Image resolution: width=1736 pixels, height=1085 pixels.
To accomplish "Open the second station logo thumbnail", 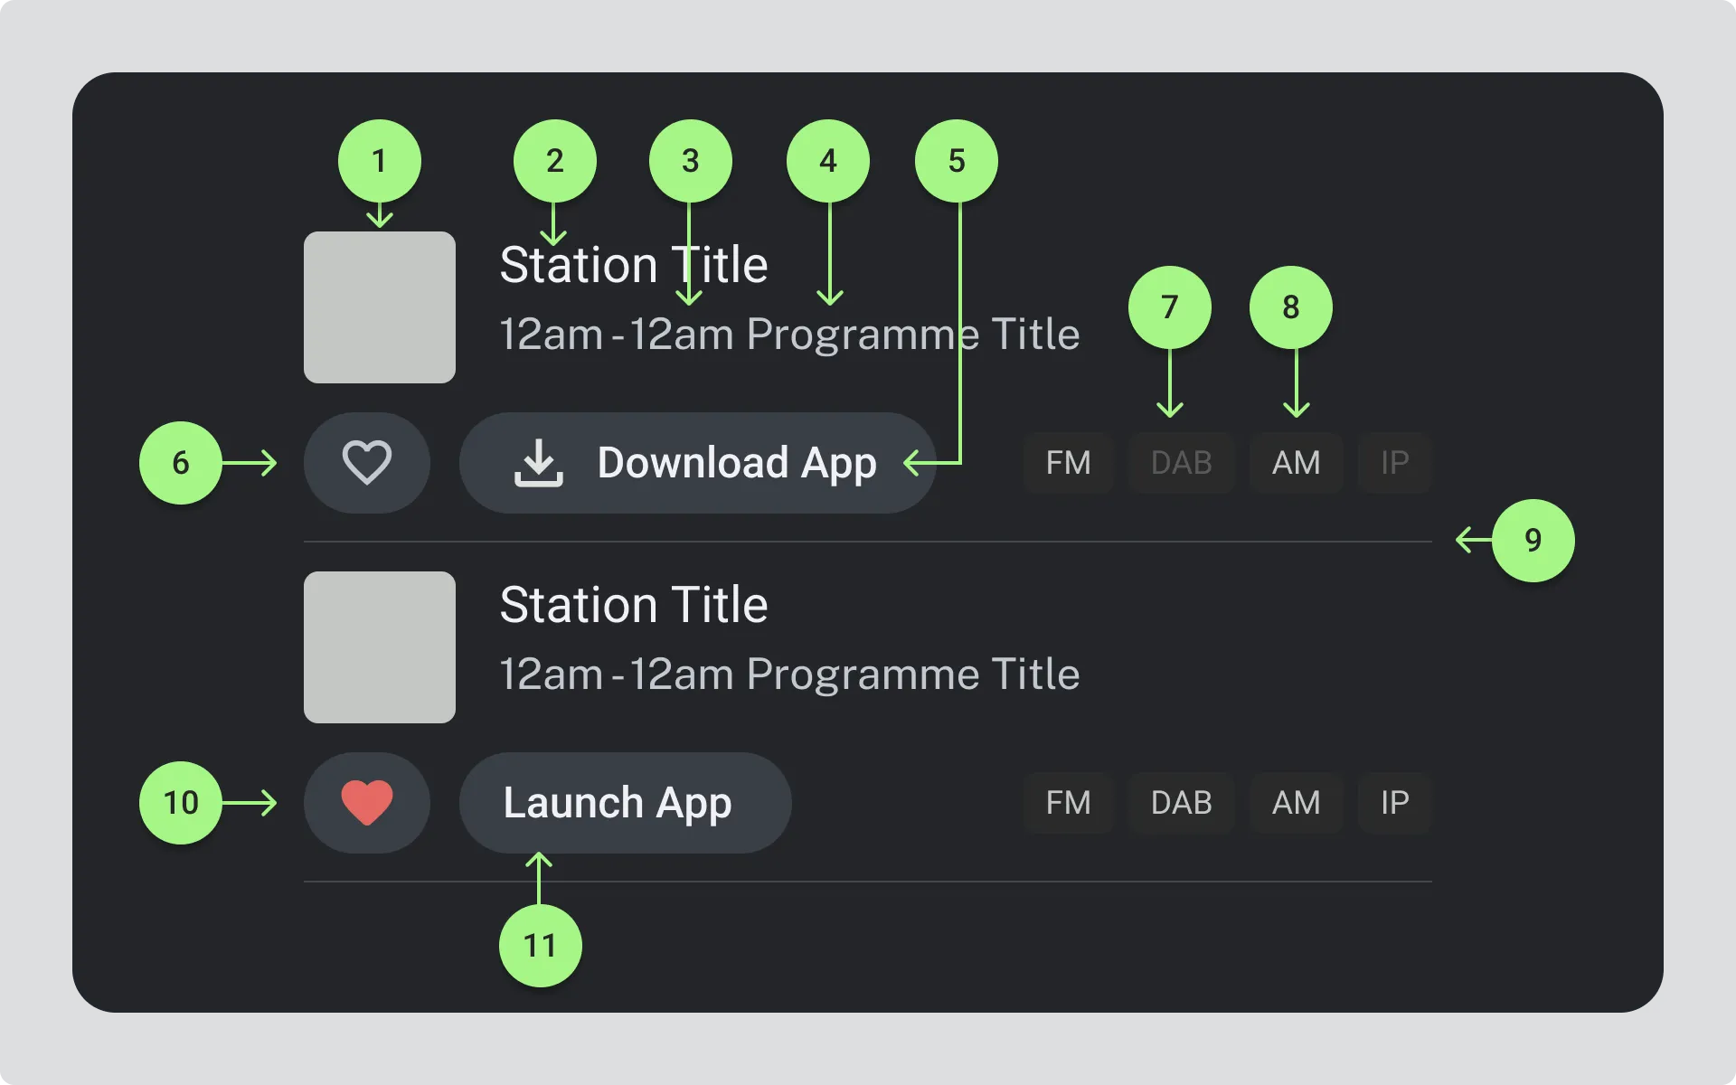I will 379,647.
